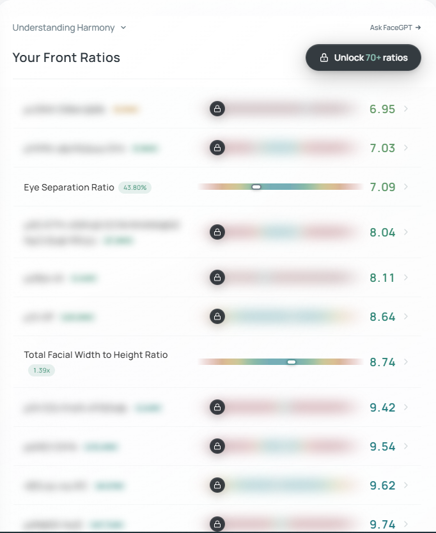Click the Total Facial Width to Height slider handle

click(292, 362)
